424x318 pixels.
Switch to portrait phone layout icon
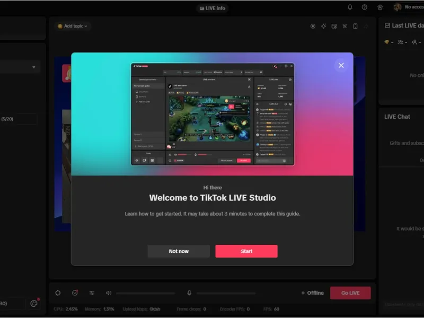[x=355, y=26]
